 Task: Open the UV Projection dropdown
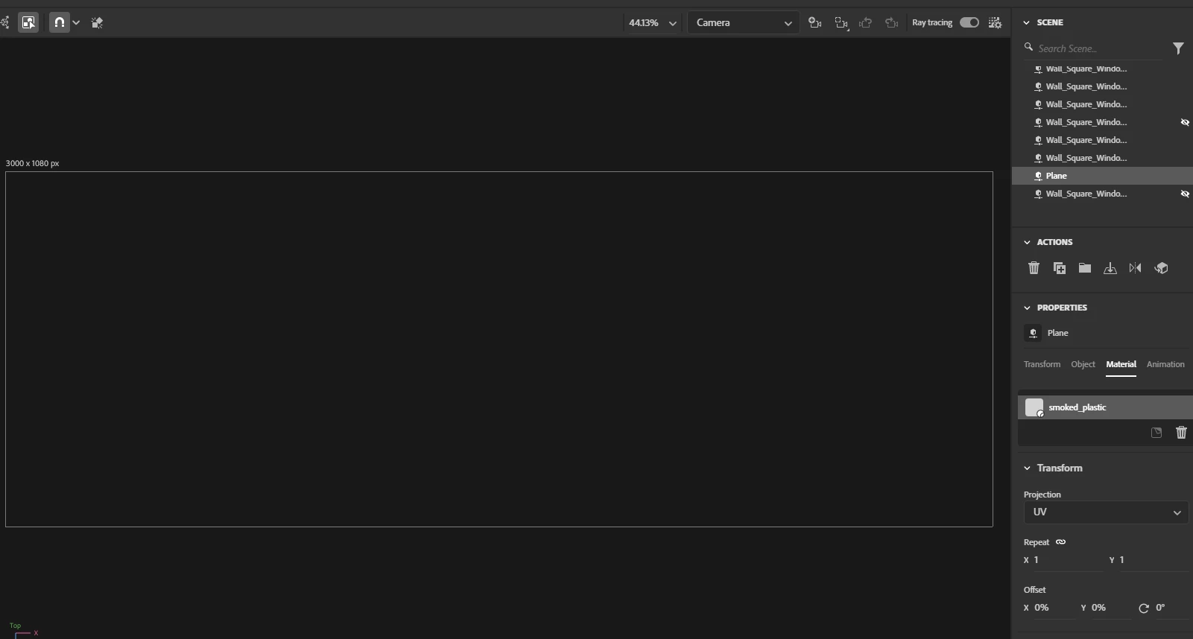pos(1106,512)
